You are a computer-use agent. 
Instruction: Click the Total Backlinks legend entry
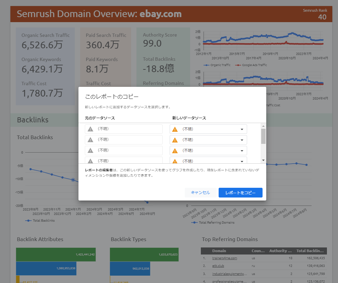pos(40,221)
